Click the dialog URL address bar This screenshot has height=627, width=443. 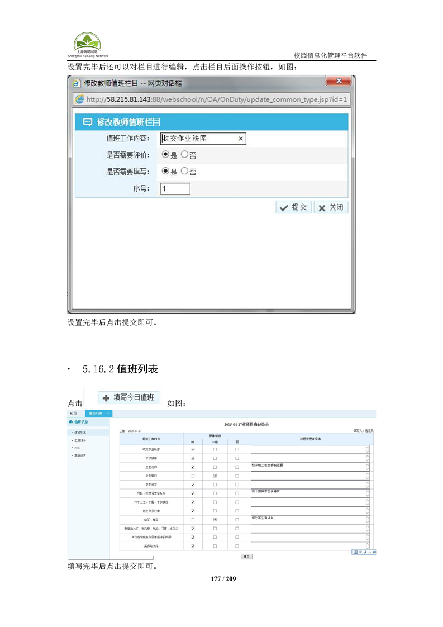pos(212,99)
